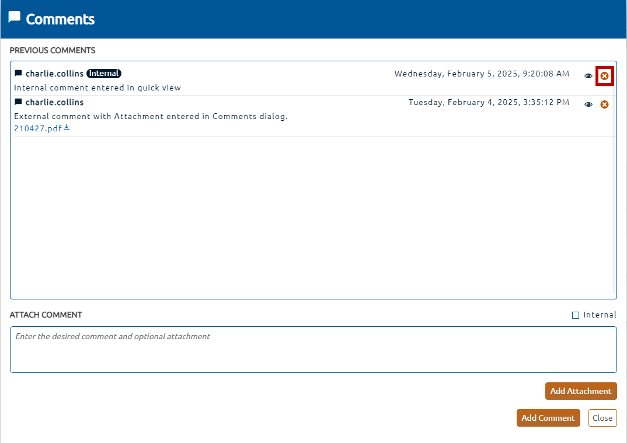
Task: Click the Tuesday, February 4 timestamp
Action: (x=489, y=102)
